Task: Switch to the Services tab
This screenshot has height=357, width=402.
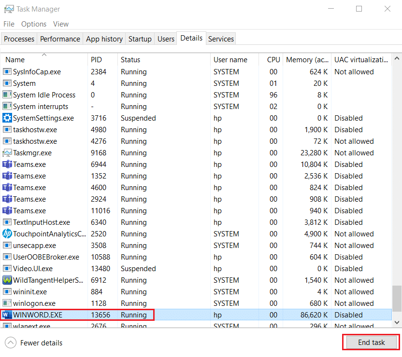Action: [x=221, y=39]
